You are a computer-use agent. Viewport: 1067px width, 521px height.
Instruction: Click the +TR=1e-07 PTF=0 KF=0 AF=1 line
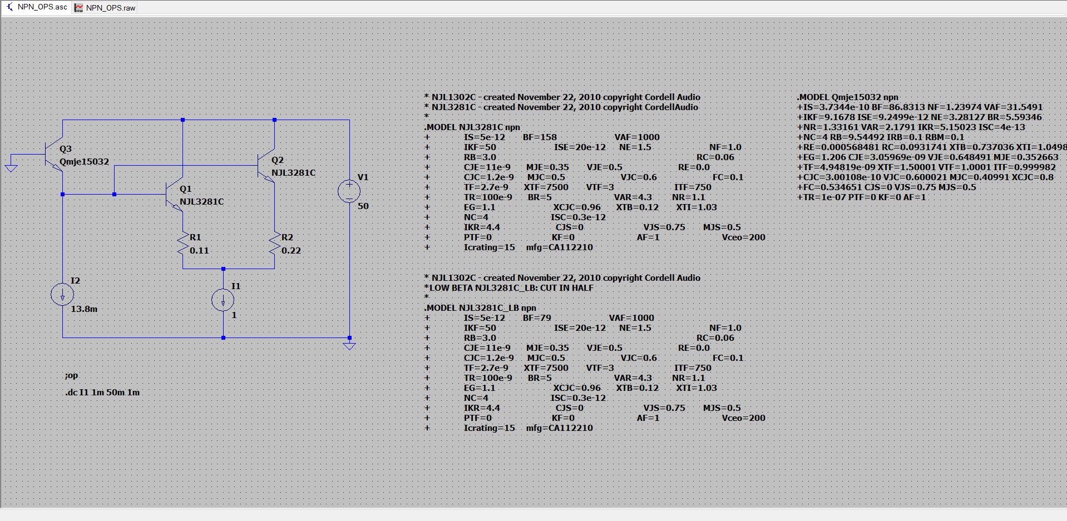coord(861,197)
